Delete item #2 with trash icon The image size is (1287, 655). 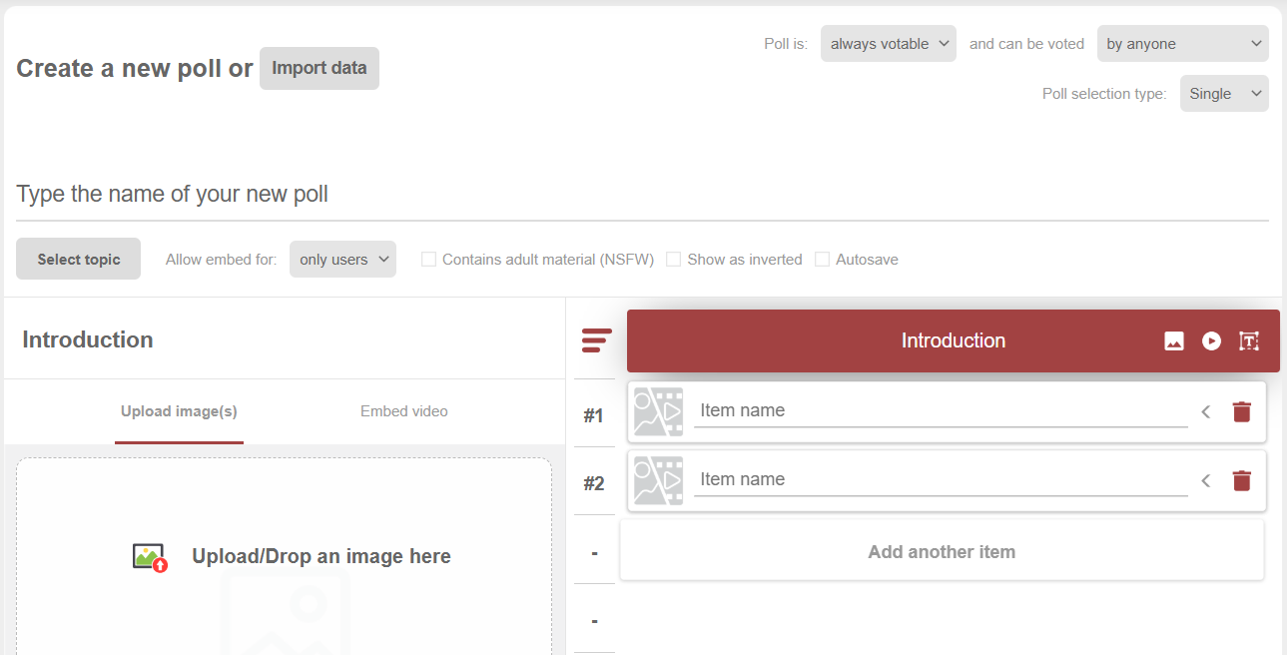click(x=1241, y=480)
